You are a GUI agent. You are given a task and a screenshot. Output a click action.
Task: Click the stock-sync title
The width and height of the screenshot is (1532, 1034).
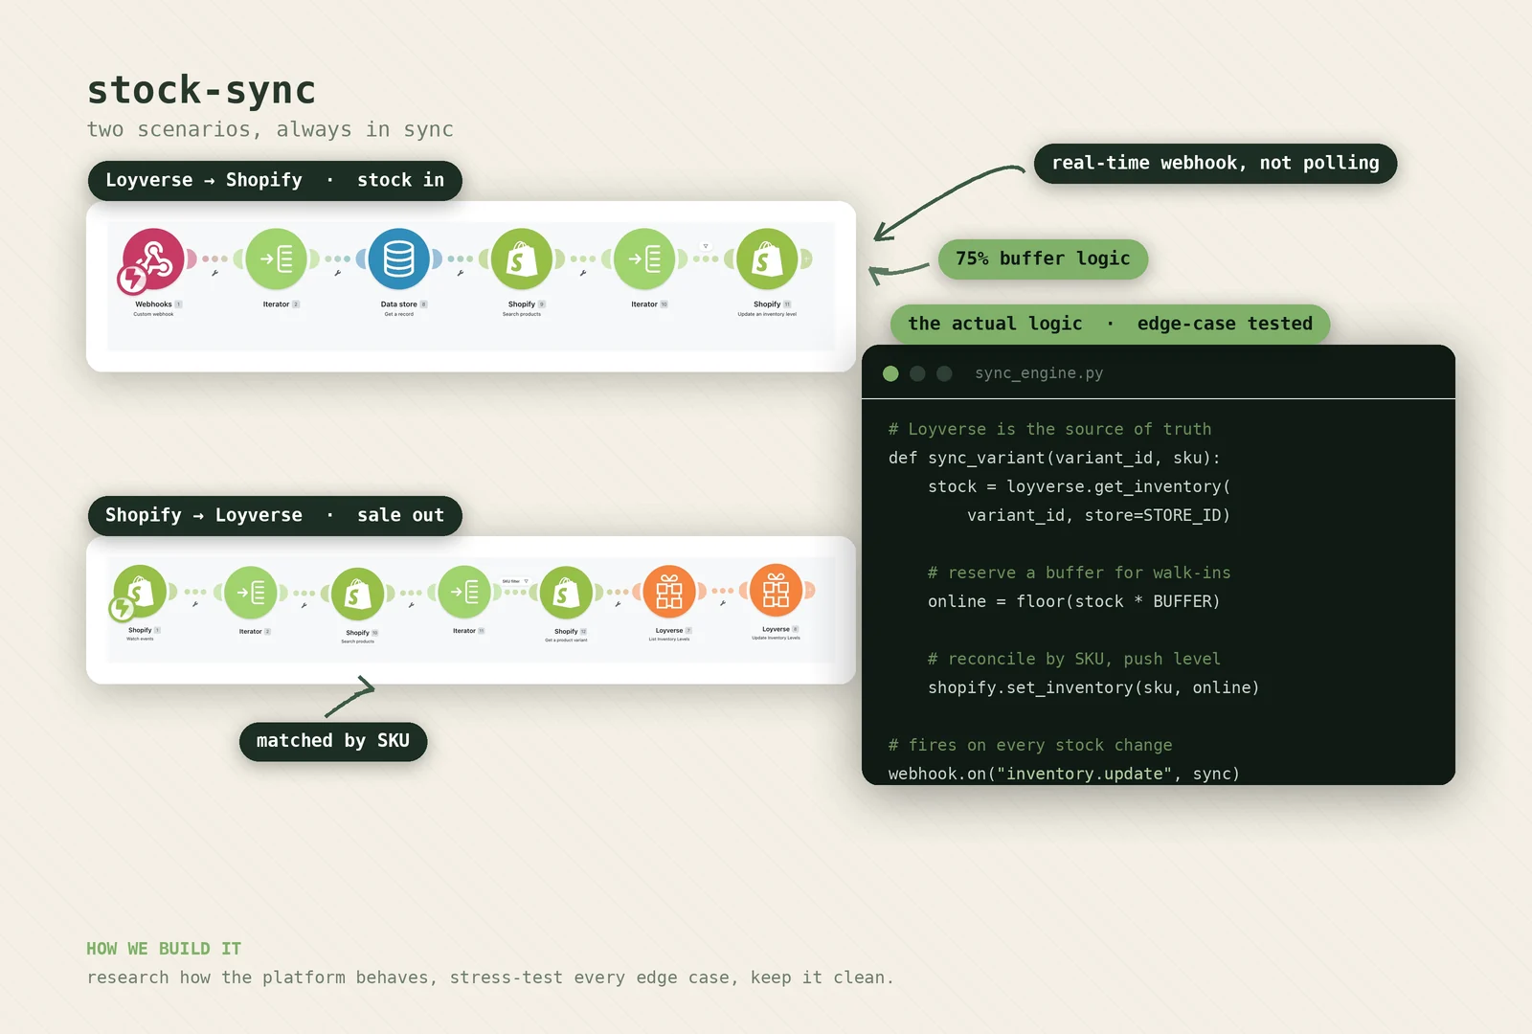coord(201,90)
